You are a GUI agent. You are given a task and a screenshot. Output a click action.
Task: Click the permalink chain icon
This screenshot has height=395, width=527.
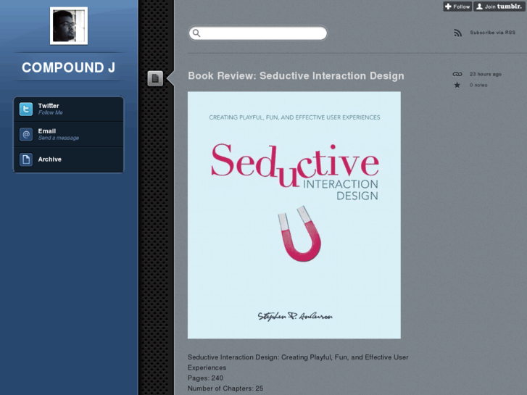457,74
